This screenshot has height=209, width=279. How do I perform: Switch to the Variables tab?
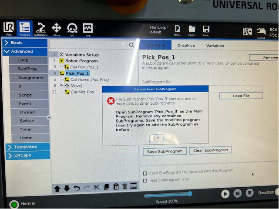point(215,46)
